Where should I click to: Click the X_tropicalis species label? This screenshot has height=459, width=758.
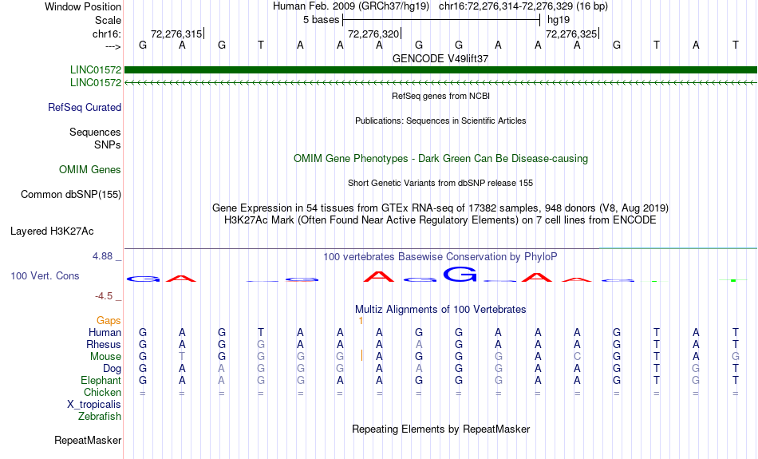tap(94, 405)
